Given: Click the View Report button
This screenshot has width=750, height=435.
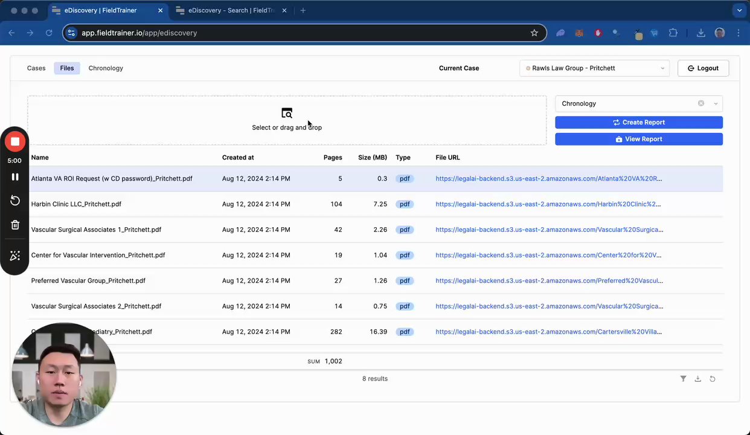Looking at the screenshot, I should point(639,139).
